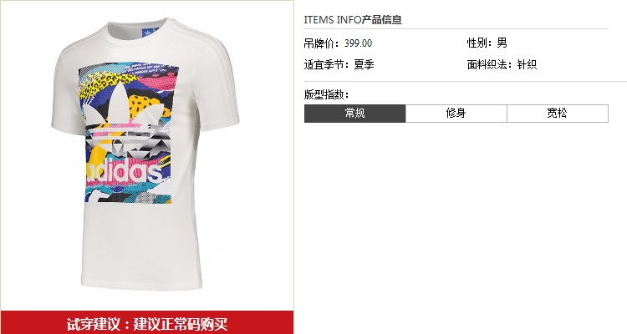This screenshot has height=334, width=627.
Task: Select the 常规 fit option
Action: 354,114
